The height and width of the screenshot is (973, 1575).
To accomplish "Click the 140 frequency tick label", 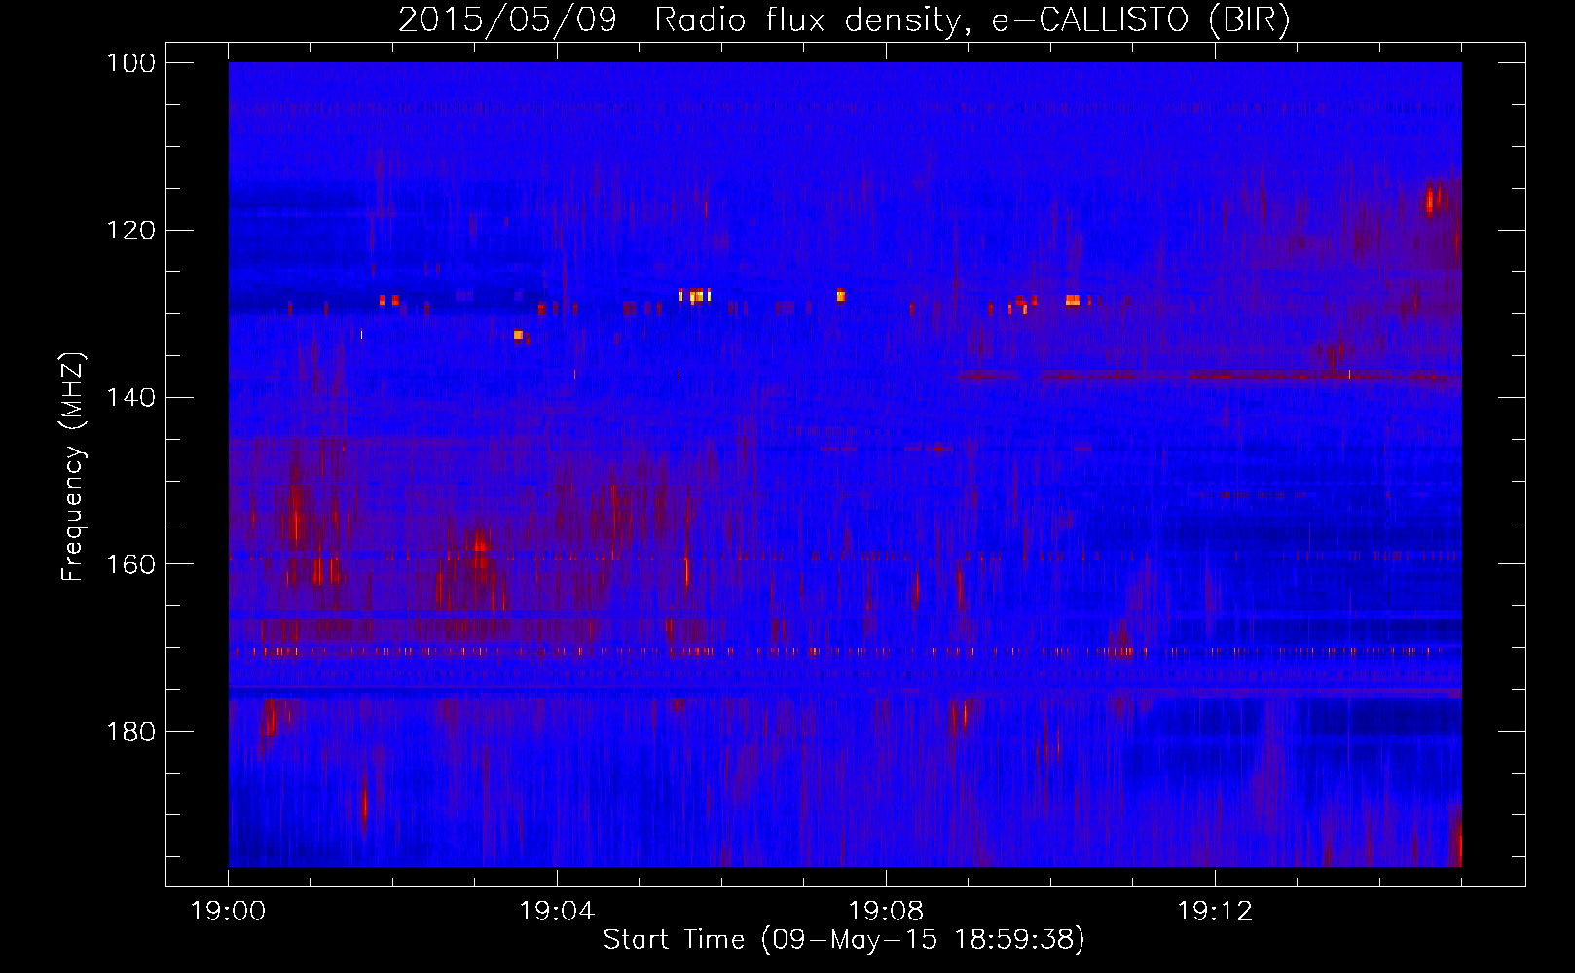I will point(130,398).
